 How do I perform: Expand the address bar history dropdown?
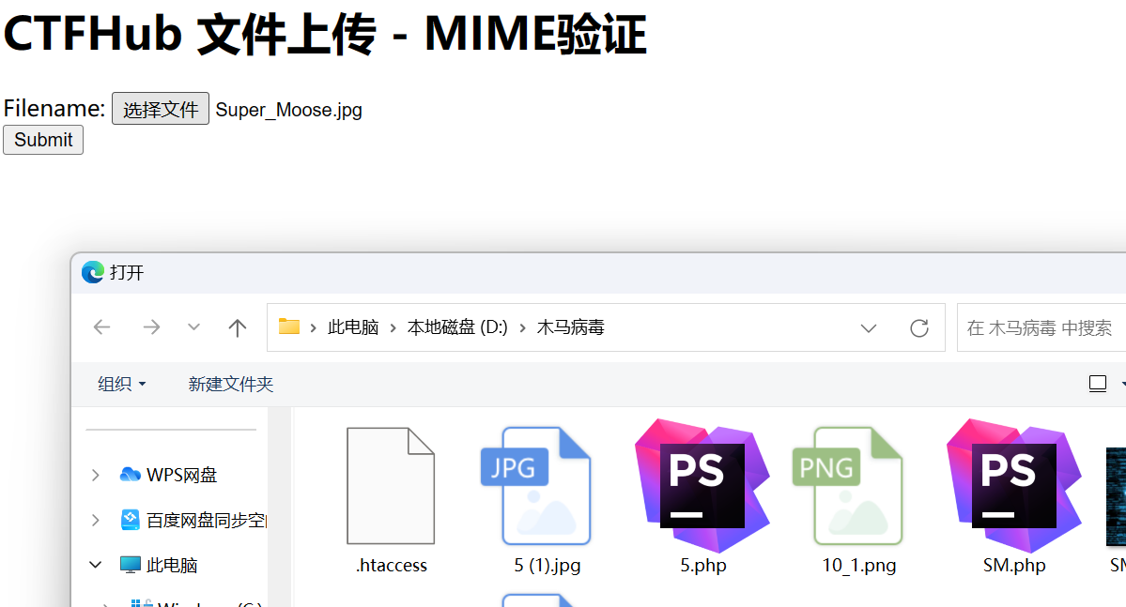869,327
